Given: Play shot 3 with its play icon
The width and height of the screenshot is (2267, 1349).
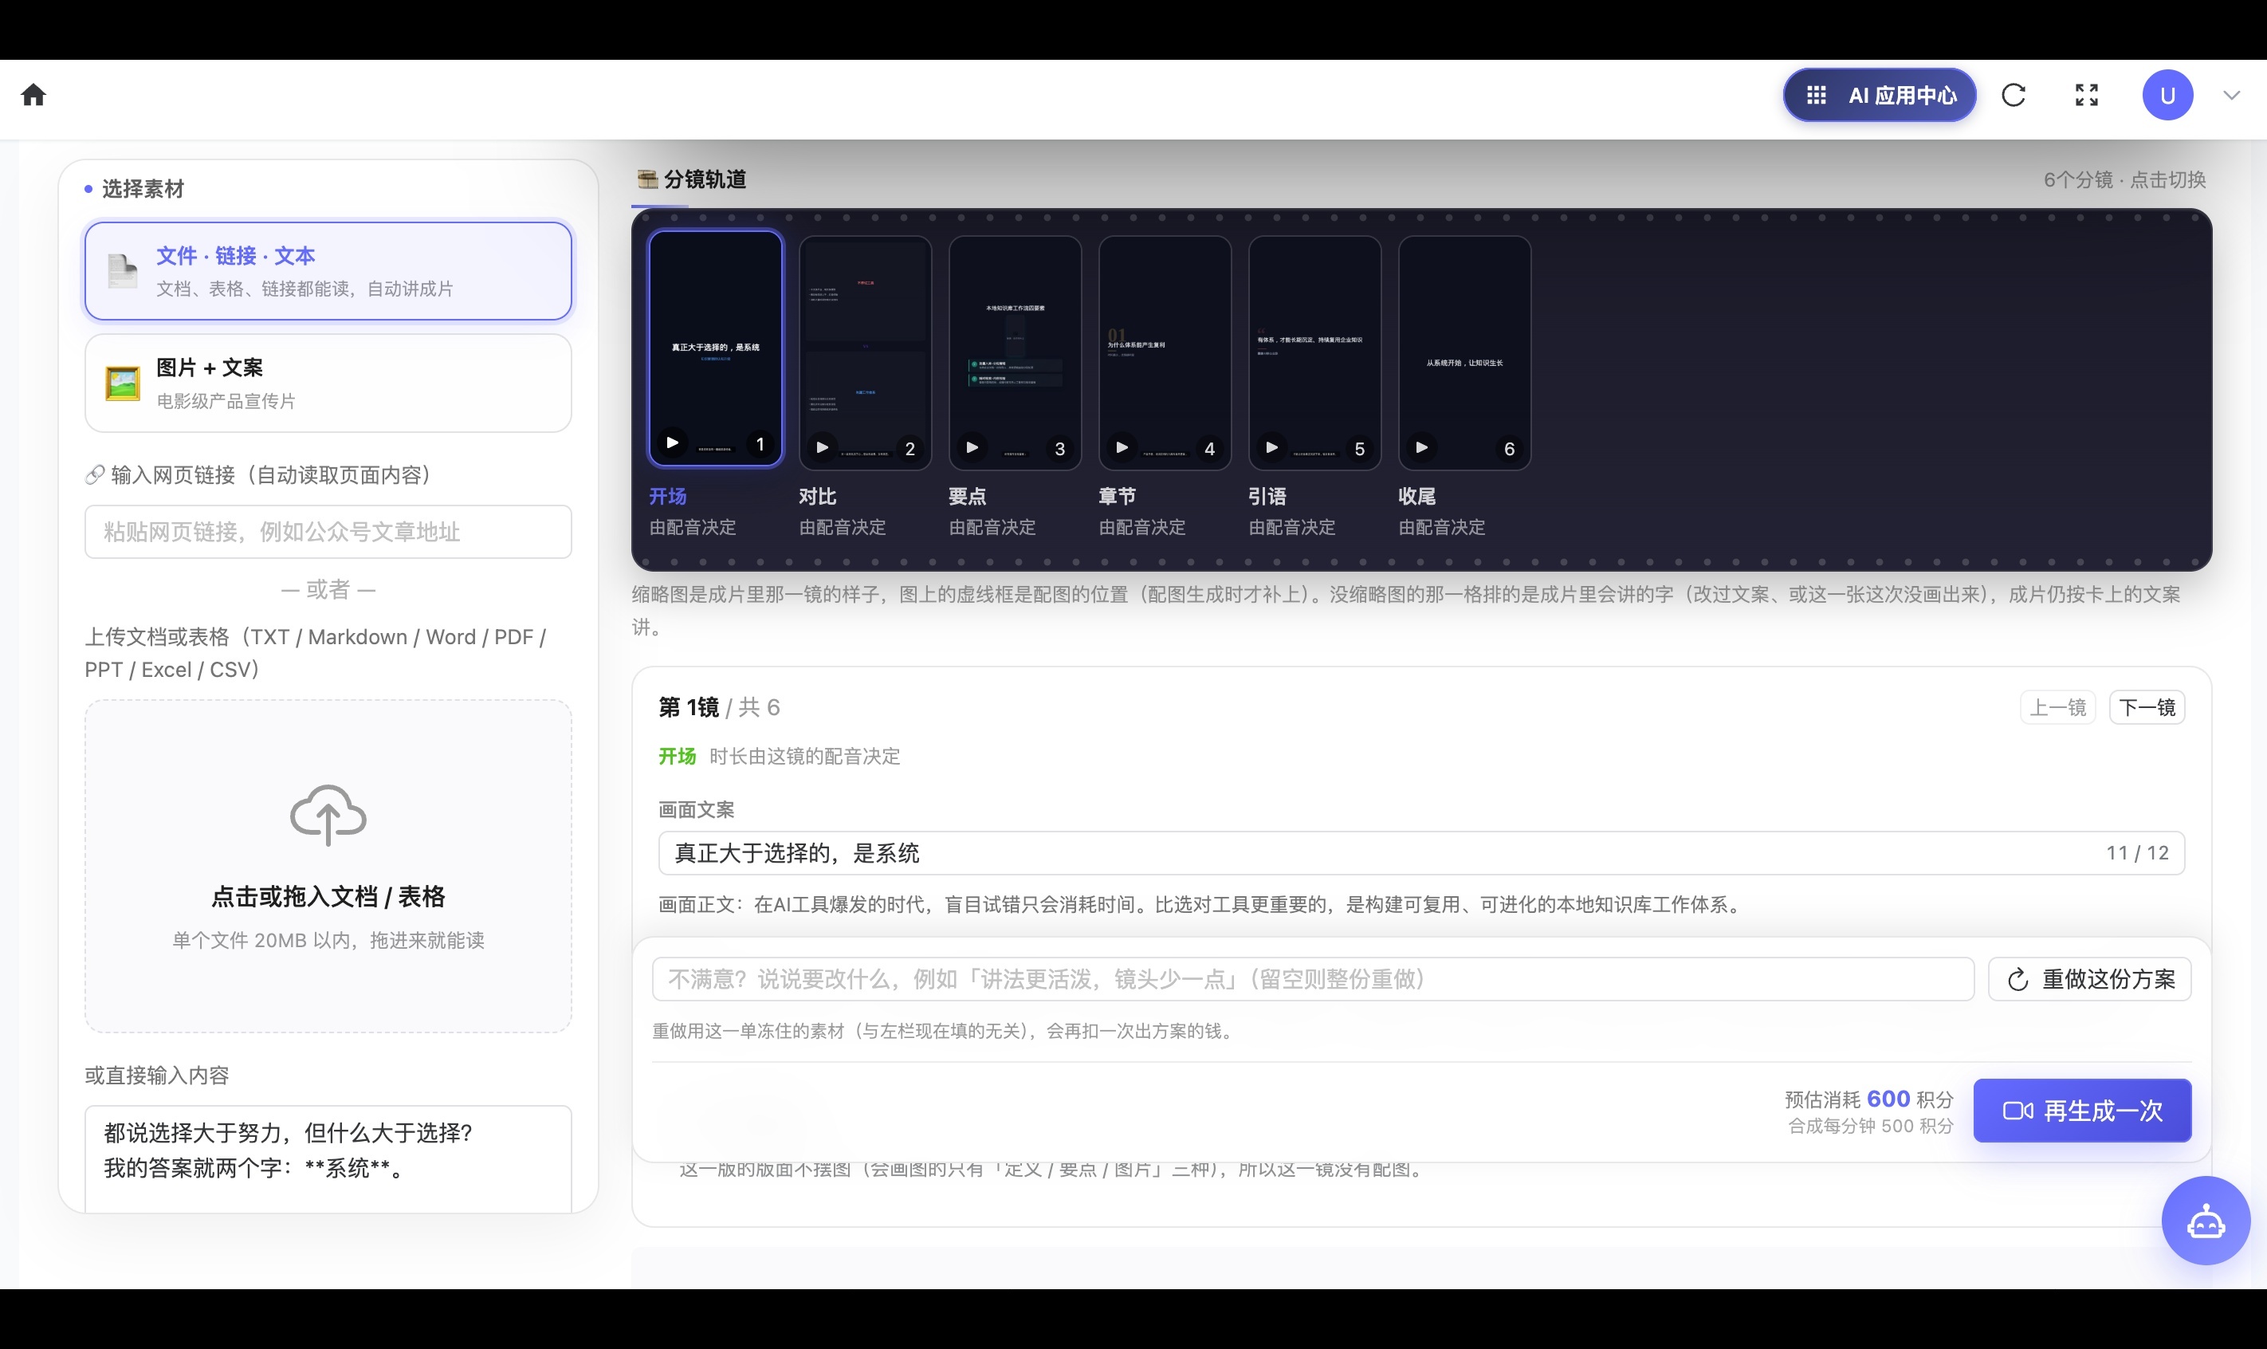Looking at the screenshot, I should [972, 447].
